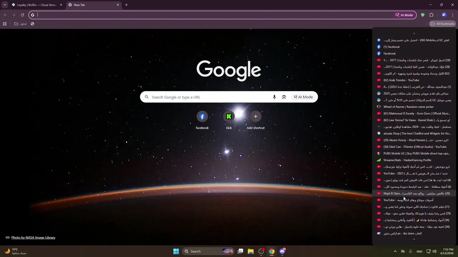The height and width of the screenshot is (257, 458).
Task: Open Photo by NASA Image Library link
Action: [33, 237]
